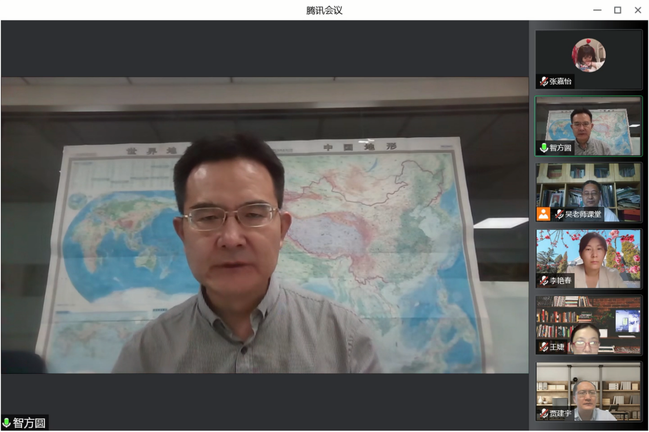Viewport: 649px width, 432px height.
Task: Click 张嘉怡's round profile avatar
Action: (589, 55)
